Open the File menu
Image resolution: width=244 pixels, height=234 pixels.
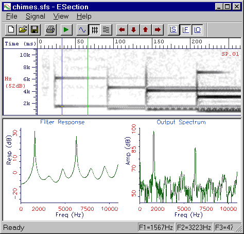click(12, 16)
